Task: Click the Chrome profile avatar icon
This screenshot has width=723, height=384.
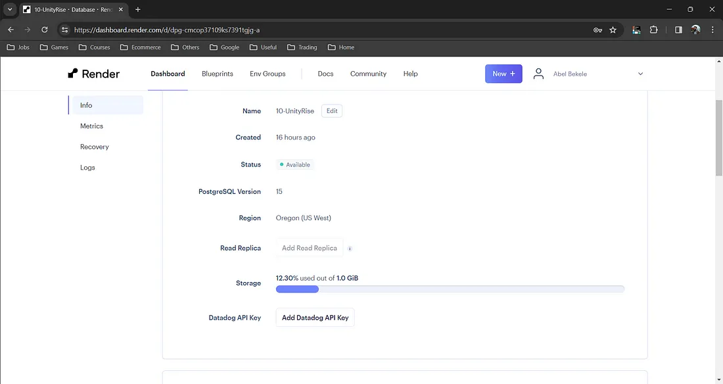Action: 696,30
